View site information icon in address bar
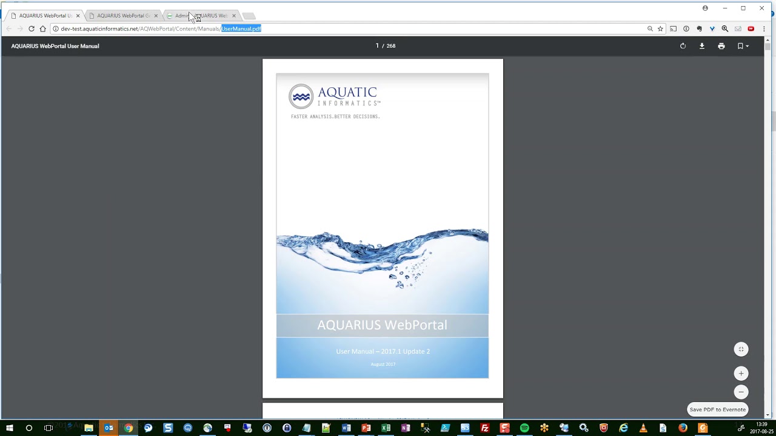The width and height of the screenshot is (776, 436). point(55,28)
